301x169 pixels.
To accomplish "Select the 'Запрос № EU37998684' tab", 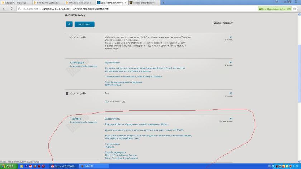I will (x=111, y=3).
